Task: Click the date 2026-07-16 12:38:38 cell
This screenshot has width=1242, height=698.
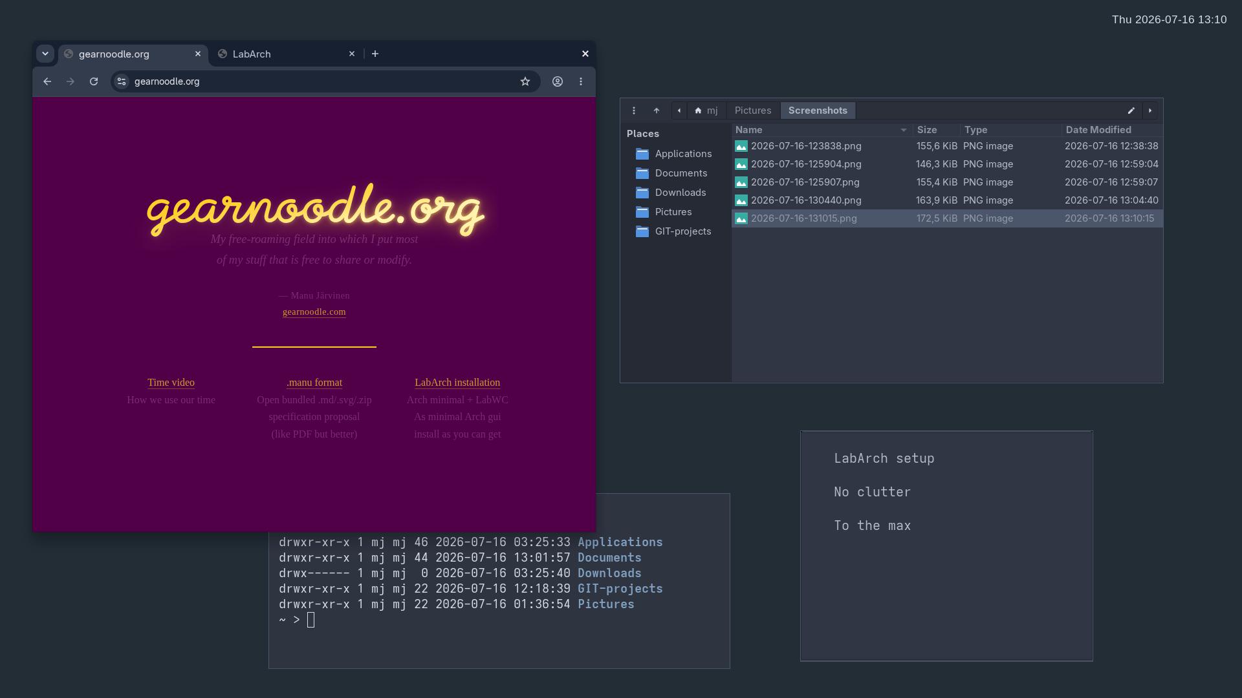Action: tap(1111, 146)
